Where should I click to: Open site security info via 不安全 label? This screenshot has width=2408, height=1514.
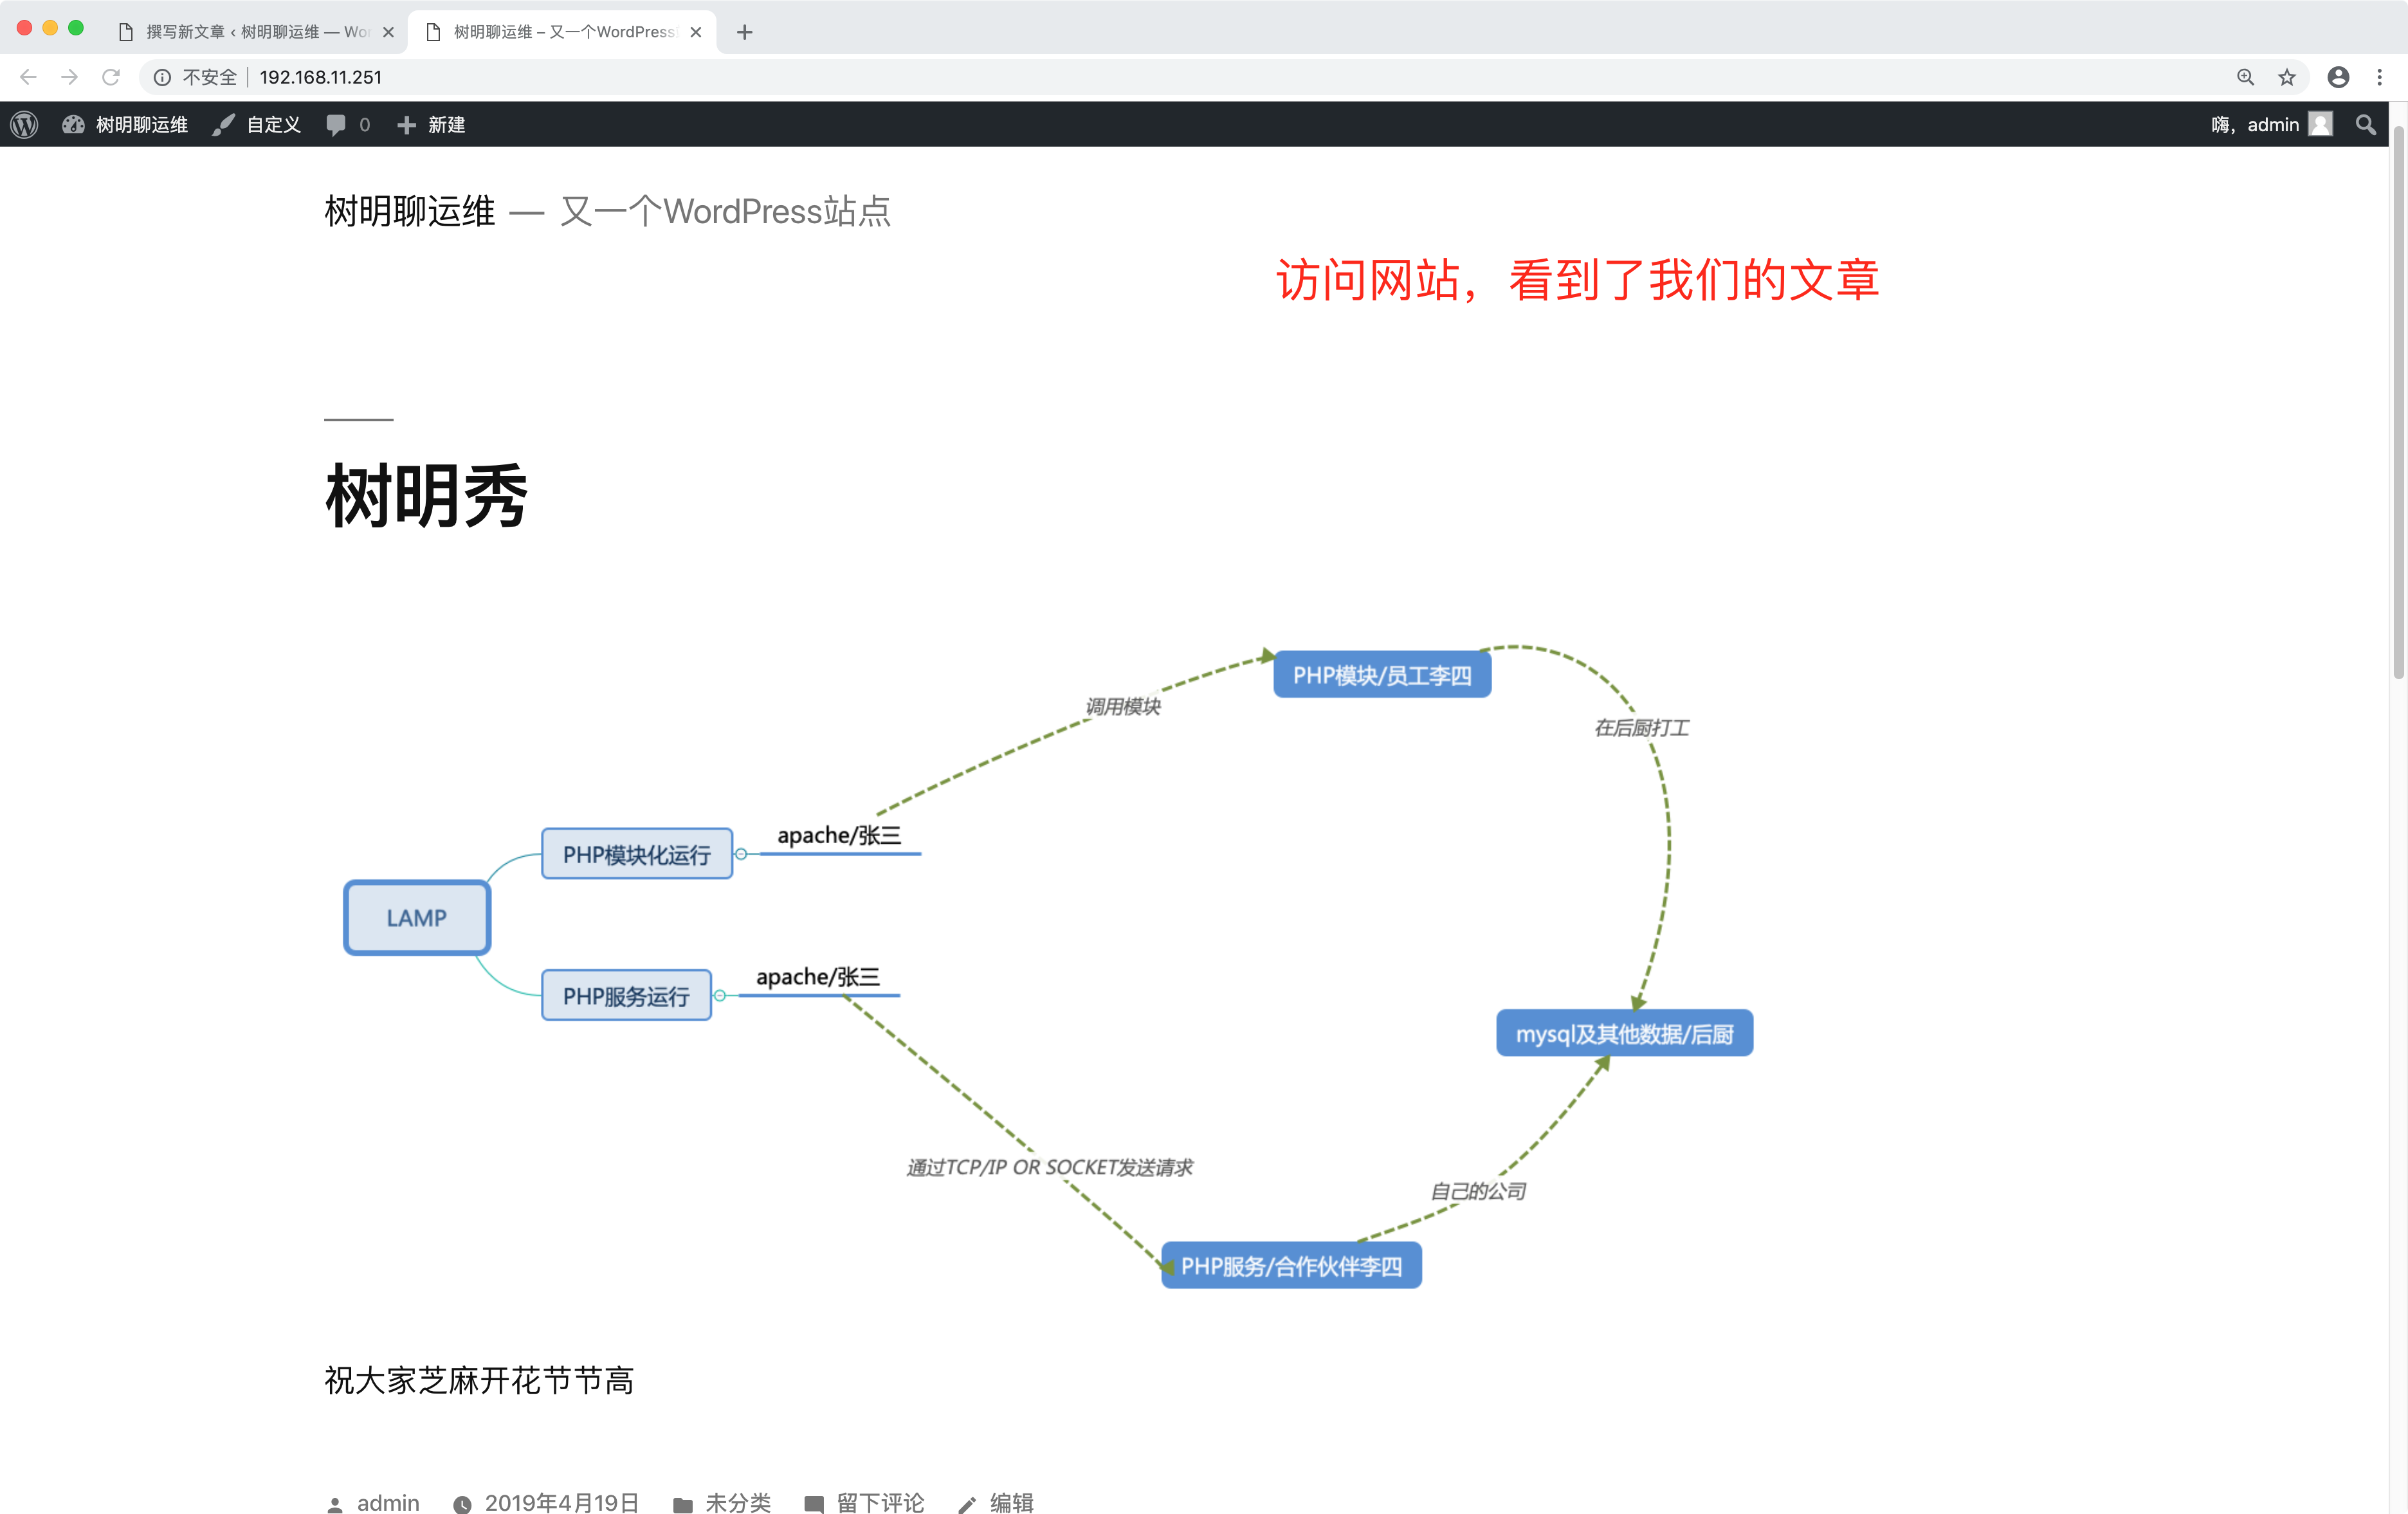209,77
